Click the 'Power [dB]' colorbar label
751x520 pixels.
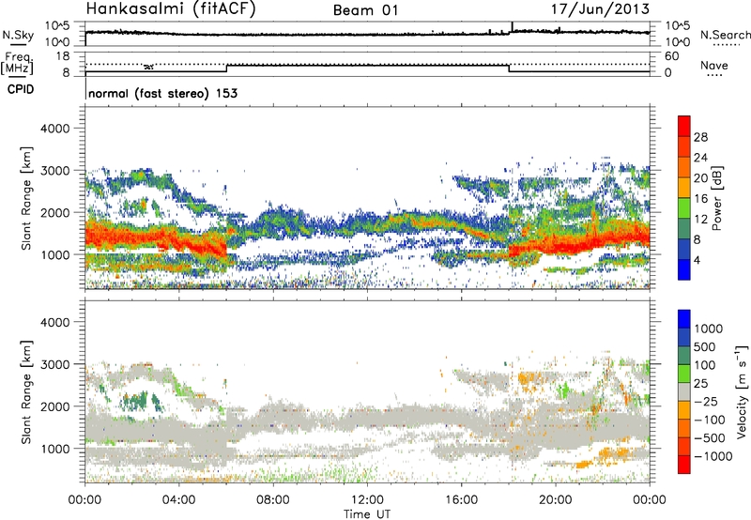coord(716,198)
